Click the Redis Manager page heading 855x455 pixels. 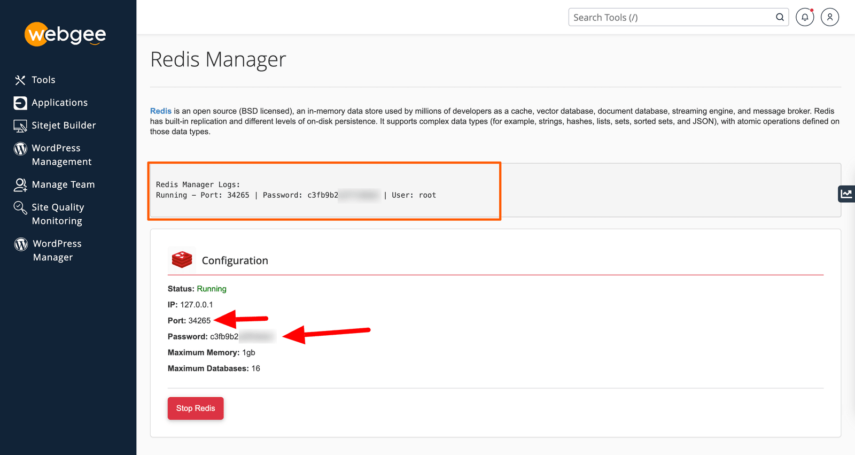(218, 59)
